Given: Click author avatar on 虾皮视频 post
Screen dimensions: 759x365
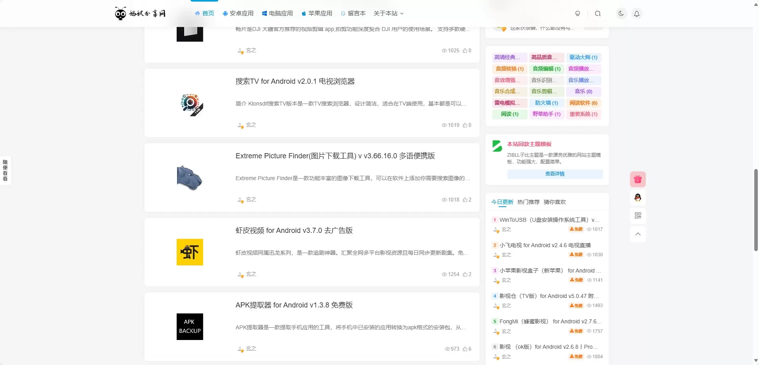Looking at the screenshot, I should [x=241, y=275].
